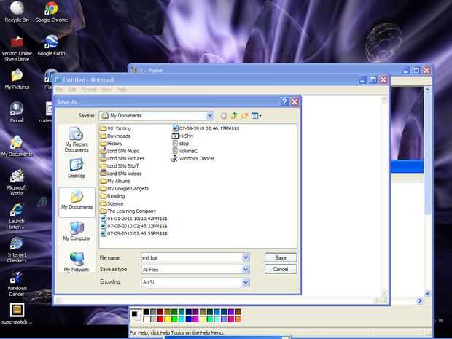This screenshot has height=339, width=452.
Task: Expand the Save in dropdown
Action: tap(210, 116)
